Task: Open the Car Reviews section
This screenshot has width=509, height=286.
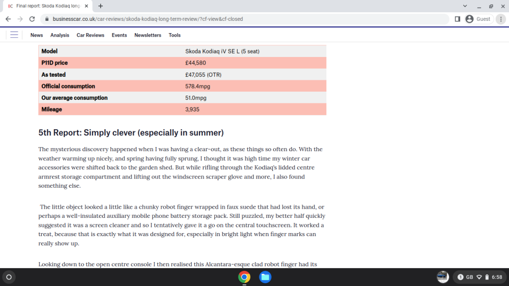Action: tap(90, 35)
